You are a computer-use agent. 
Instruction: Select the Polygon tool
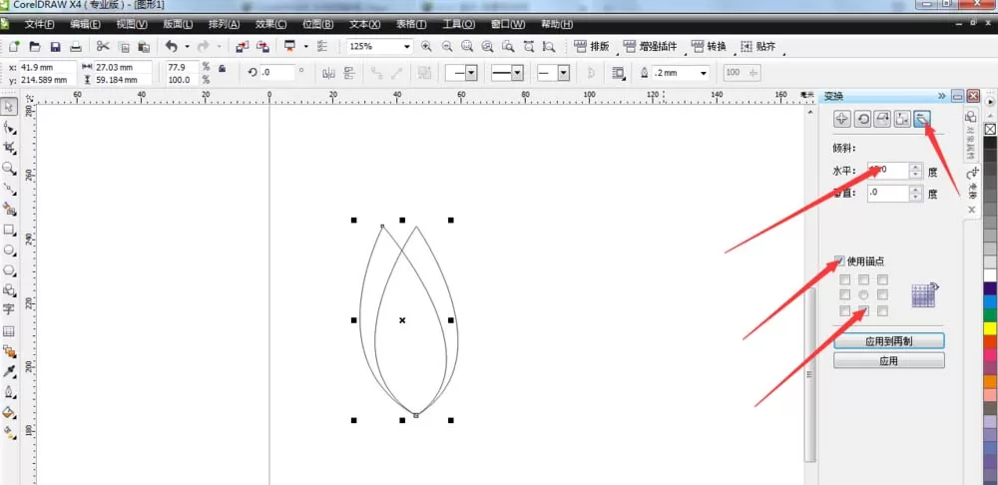[9, 269]
